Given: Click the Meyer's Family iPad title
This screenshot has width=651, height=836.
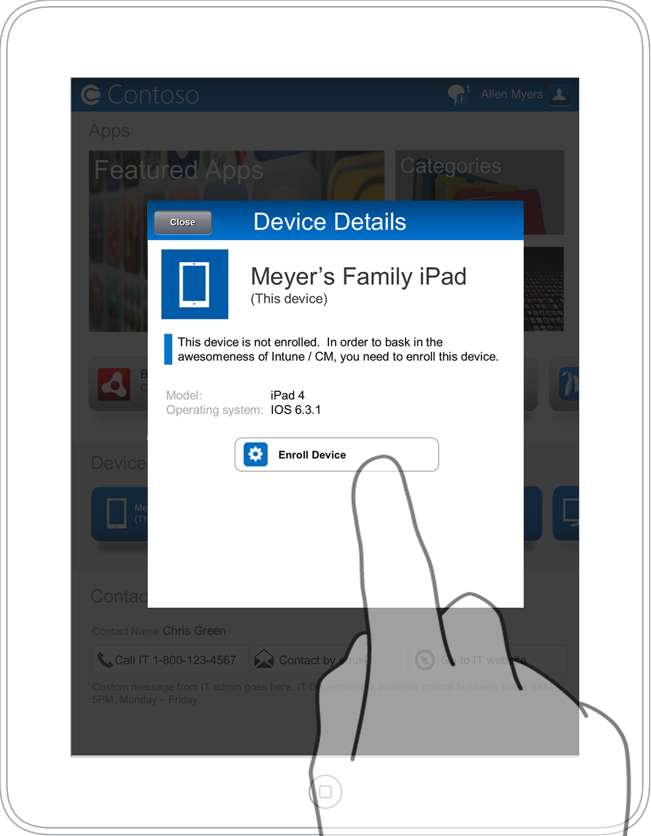Looking at the screenshot, I should (359, 276).
